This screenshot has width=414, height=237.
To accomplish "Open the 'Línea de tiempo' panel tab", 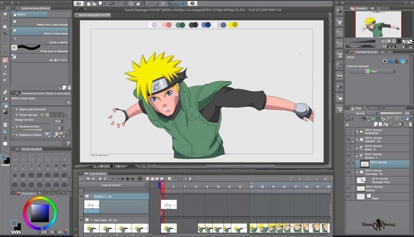I will coord(96,174).
